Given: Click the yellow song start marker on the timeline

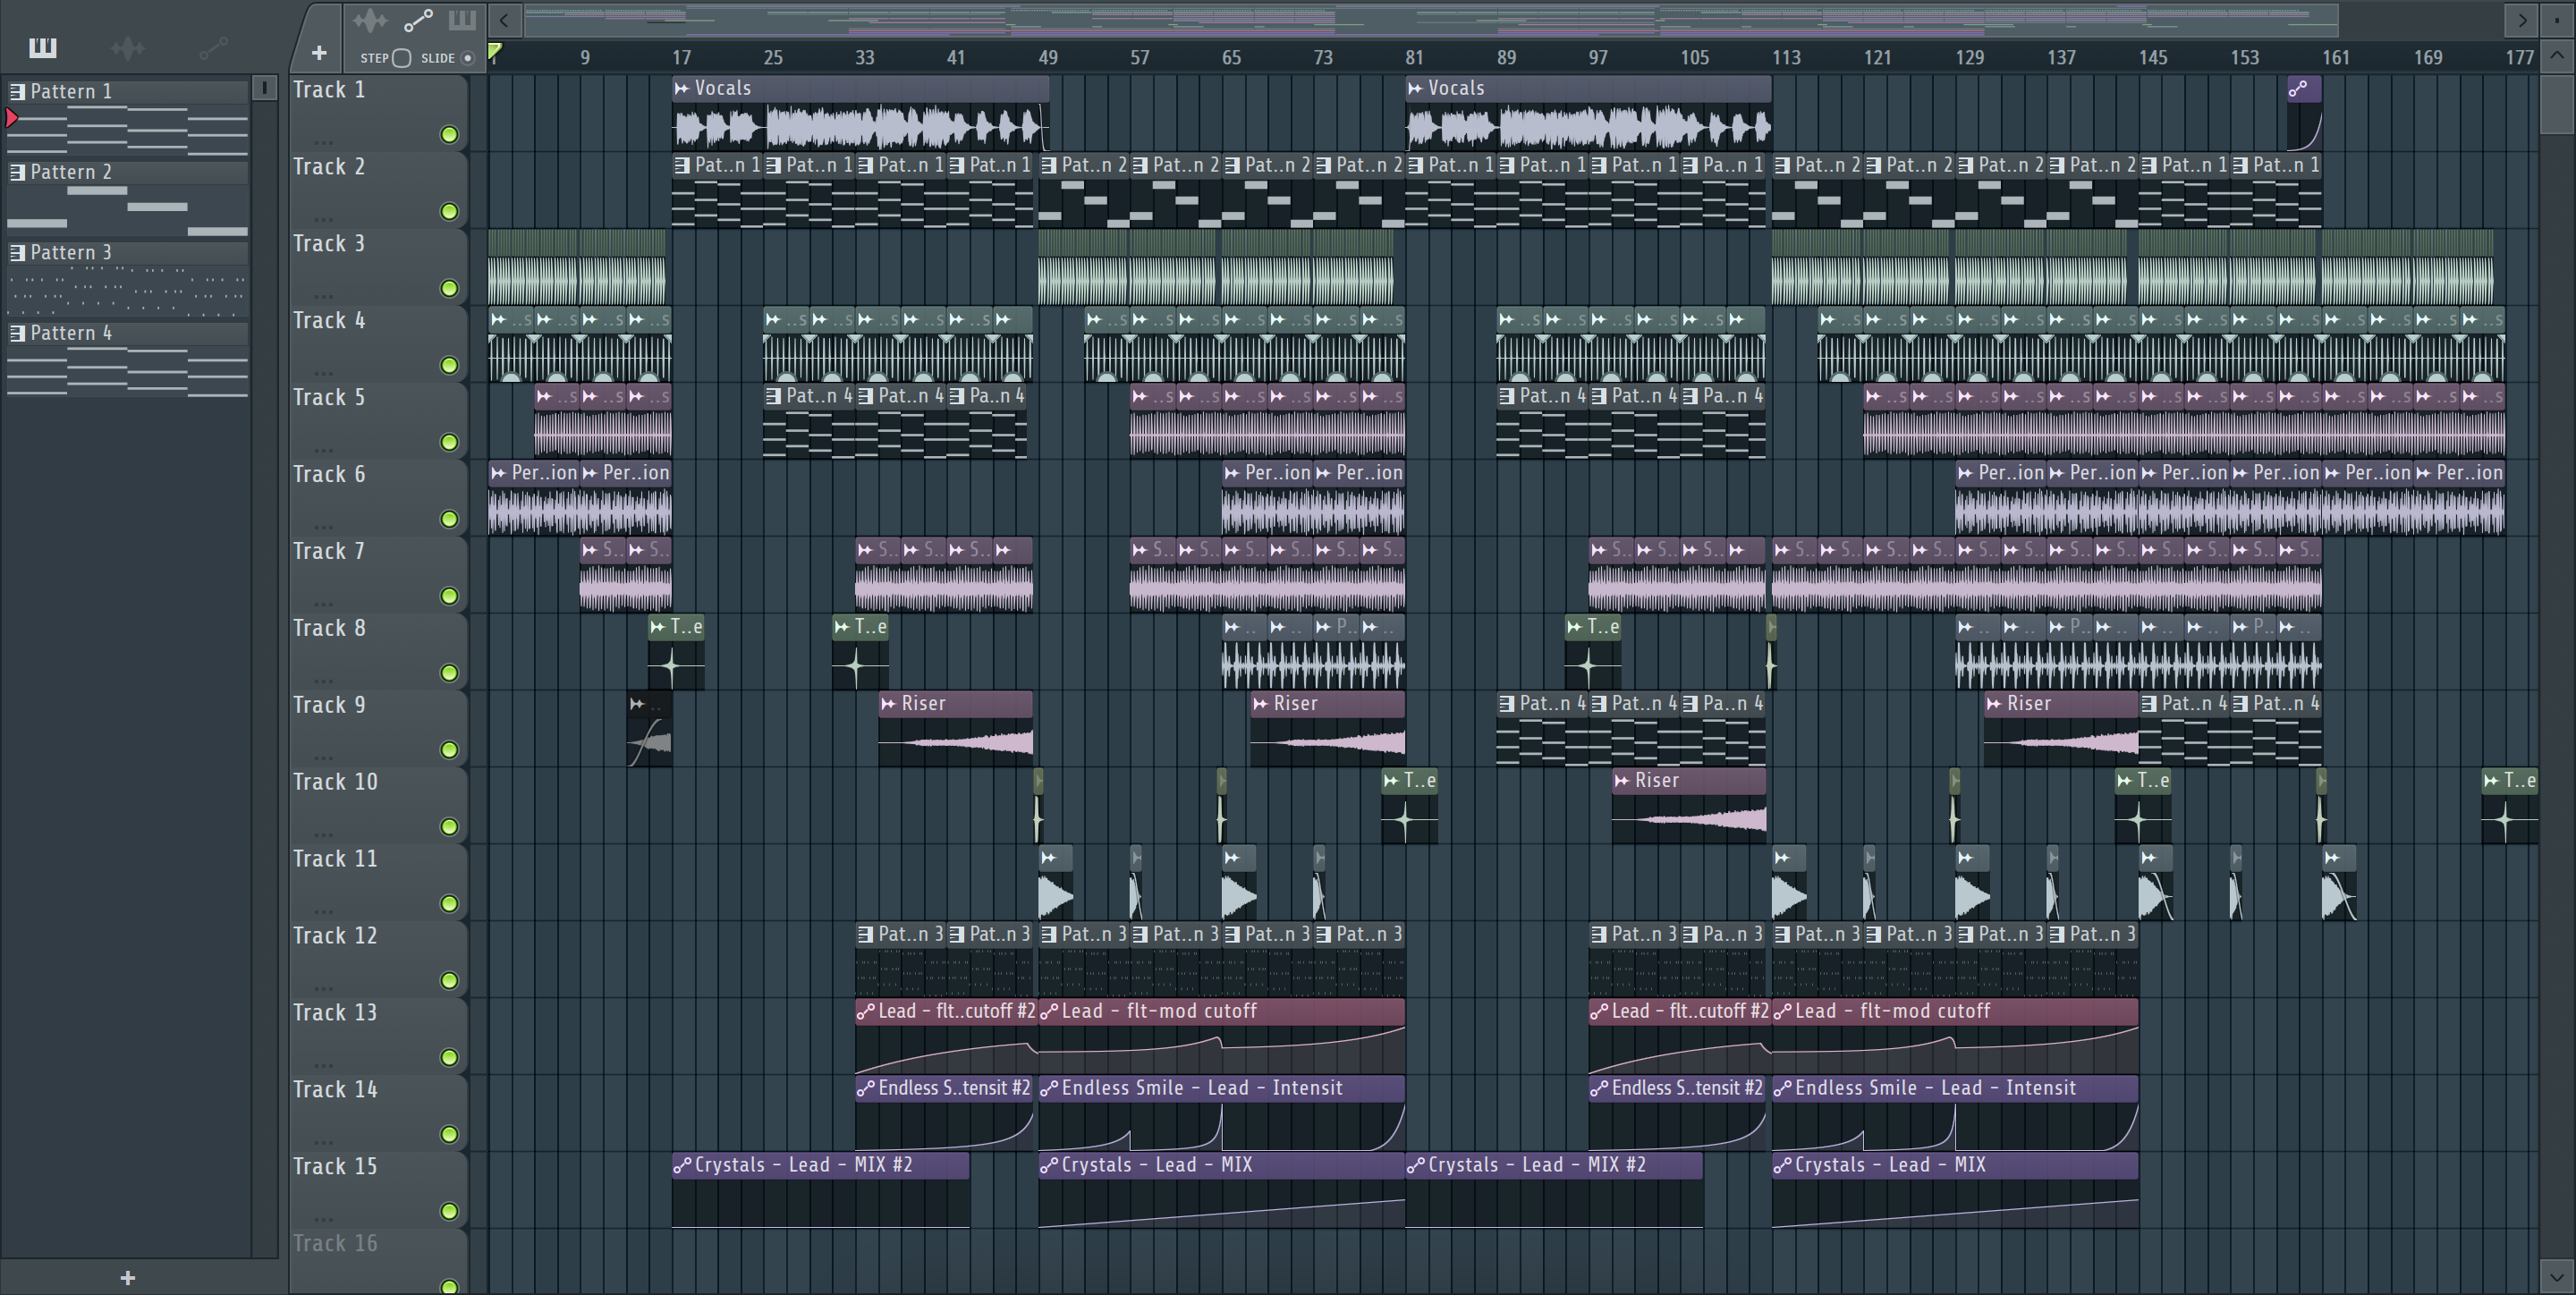Looking at the screenshot, I should pos(495,52).
